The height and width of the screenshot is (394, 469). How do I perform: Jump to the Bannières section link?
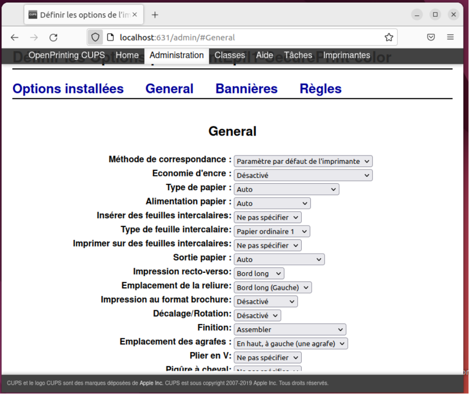pos(246,89)
